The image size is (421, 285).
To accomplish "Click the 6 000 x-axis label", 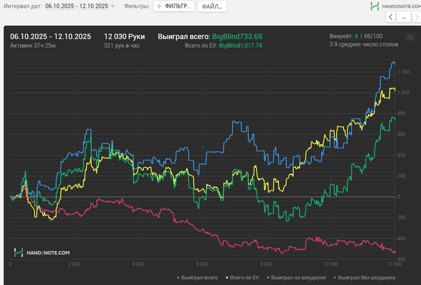I will click(202, 264).
